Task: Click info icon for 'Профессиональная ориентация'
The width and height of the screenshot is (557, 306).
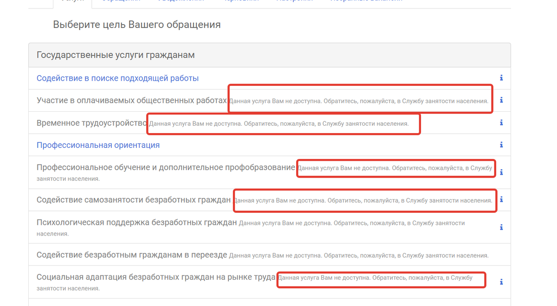Action: click(x=501, y=144)
